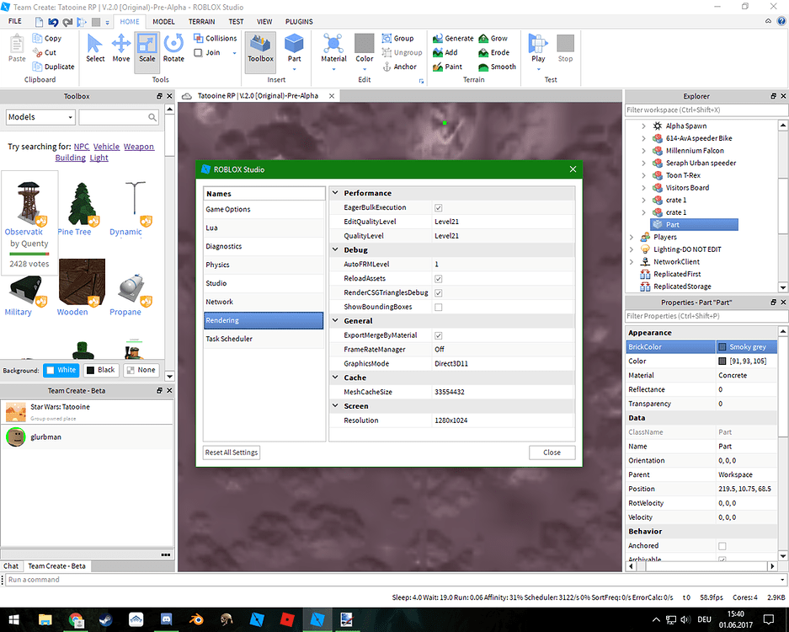Toggle the Collisions checkbox
This screenshot has width=789, height=632.
[x=198, y=38]
